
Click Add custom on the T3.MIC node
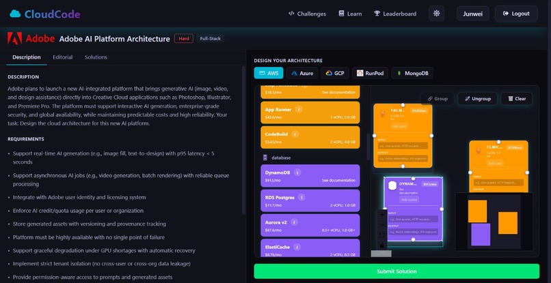click(495, 163)
